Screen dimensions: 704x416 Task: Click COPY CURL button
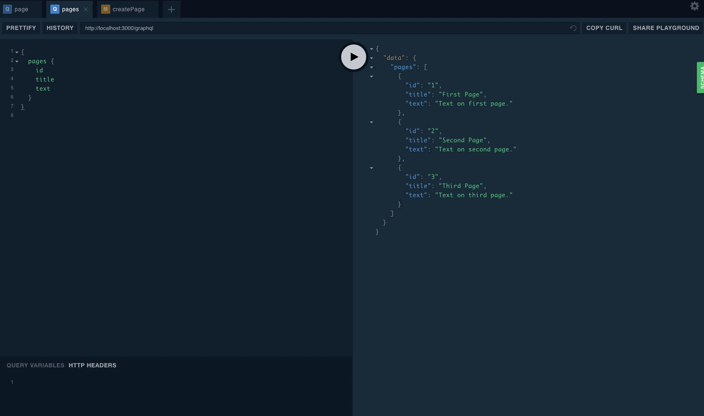(604, 28)
